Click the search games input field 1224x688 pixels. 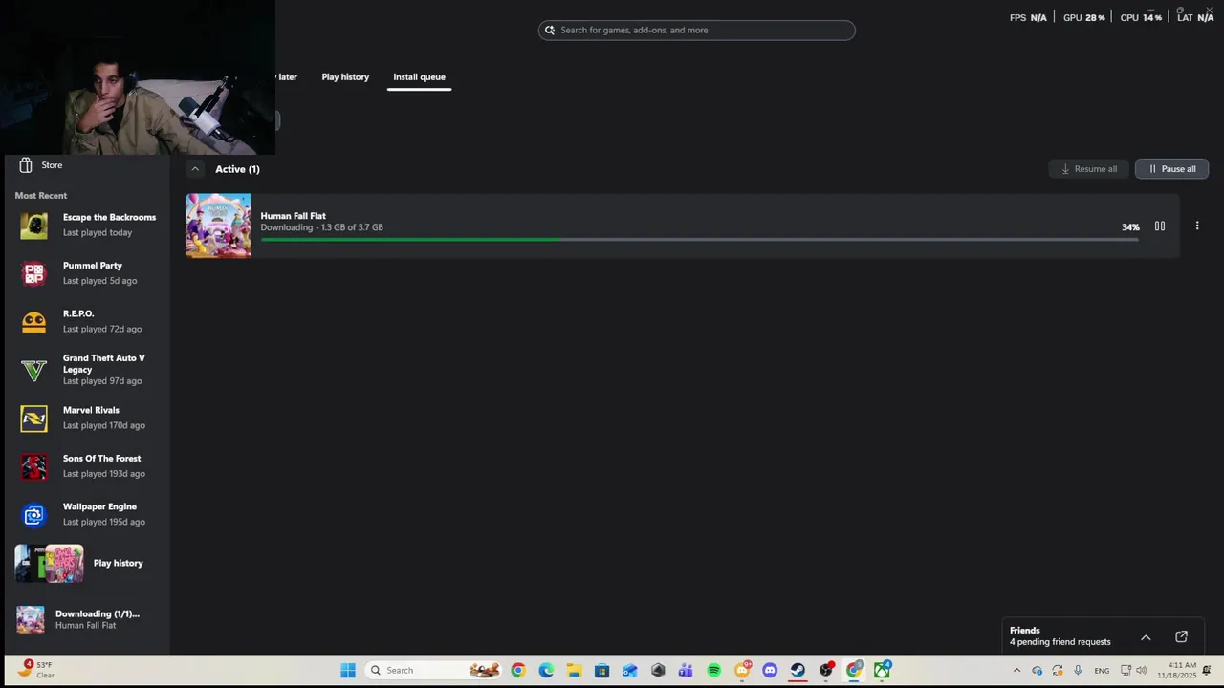coord(696,30)
